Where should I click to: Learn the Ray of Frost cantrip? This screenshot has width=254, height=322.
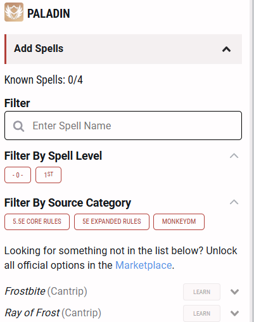pos(201,313)
